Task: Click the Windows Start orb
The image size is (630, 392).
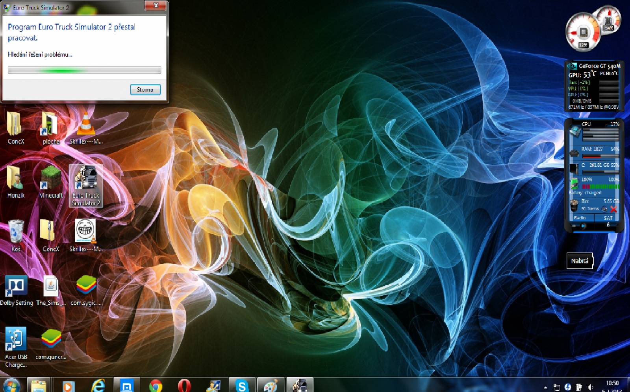Action: point(11,385)
